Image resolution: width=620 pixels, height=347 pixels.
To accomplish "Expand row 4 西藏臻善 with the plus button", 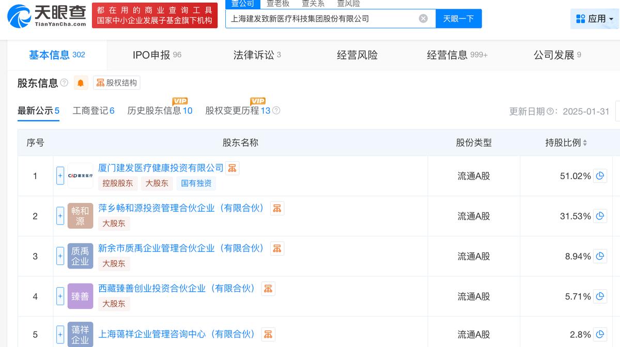I will 60,296.
